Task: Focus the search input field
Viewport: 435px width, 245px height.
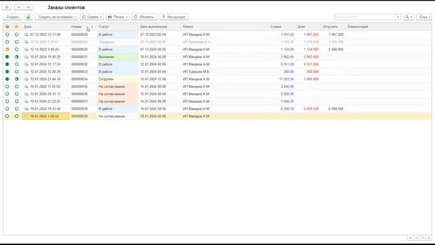Action: pos(364,17)
